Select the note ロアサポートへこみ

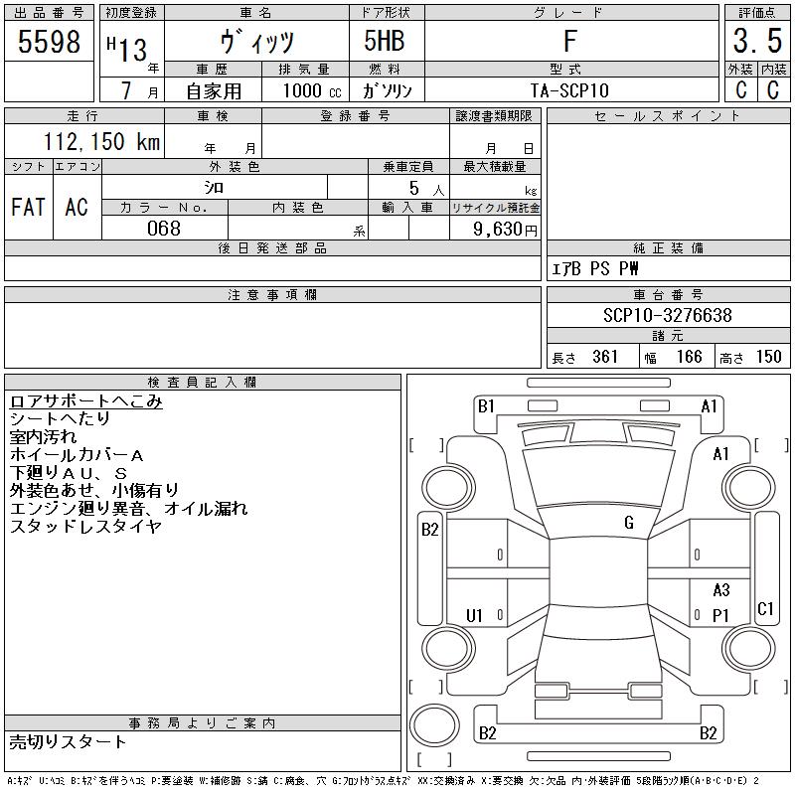86,401
